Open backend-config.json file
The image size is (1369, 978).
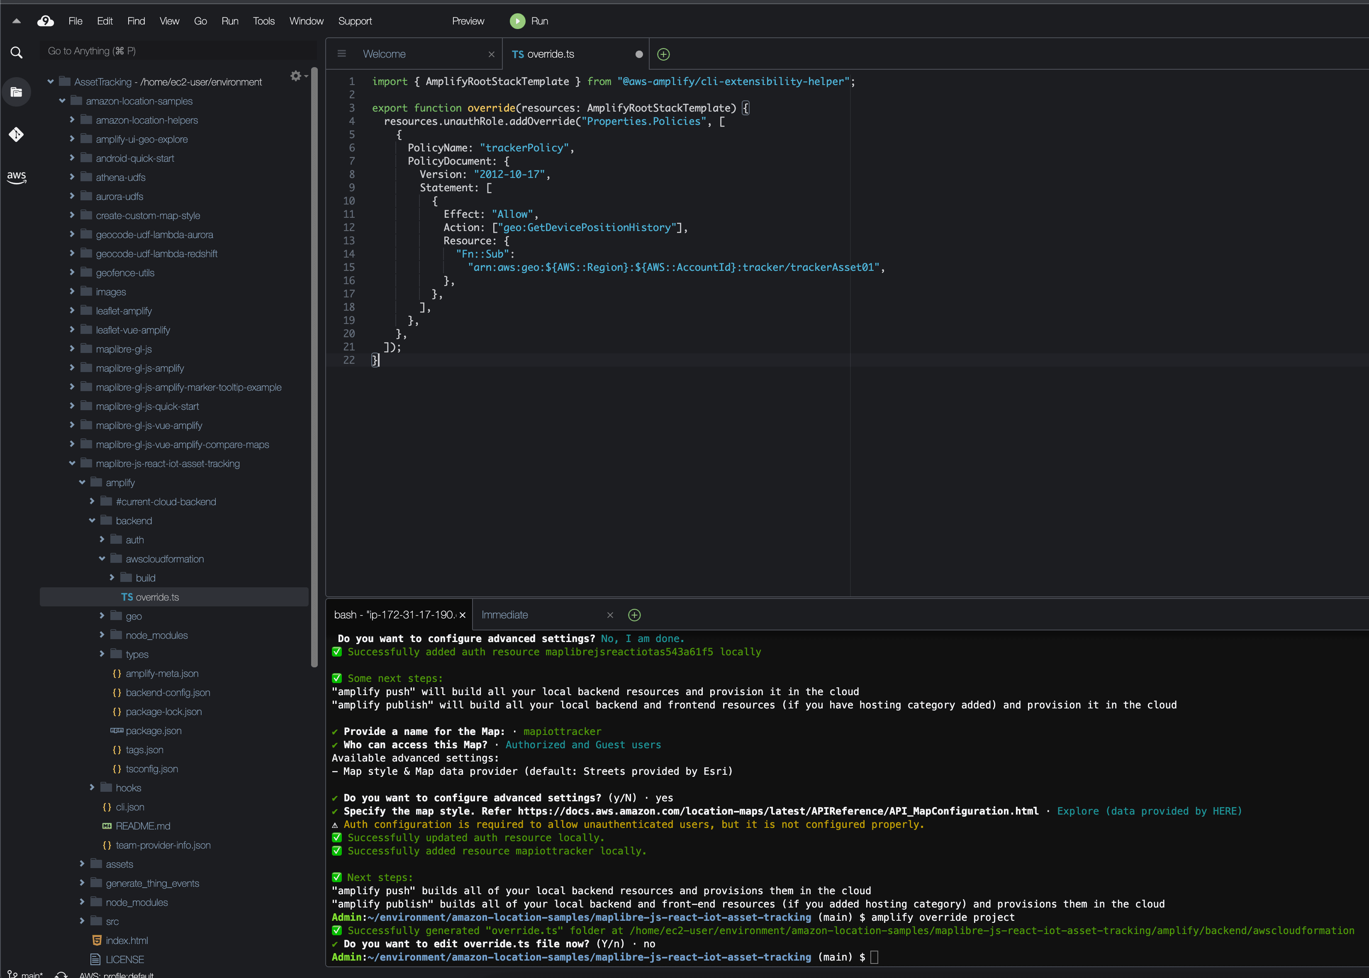point(168,693)
